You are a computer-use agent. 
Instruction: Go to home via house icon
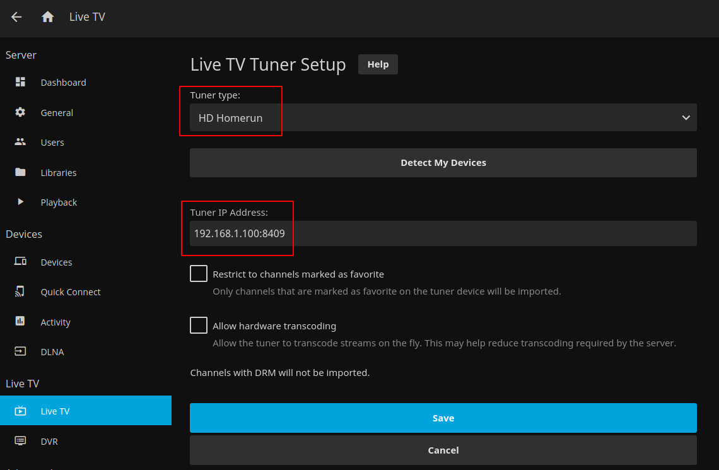[48, 17]
